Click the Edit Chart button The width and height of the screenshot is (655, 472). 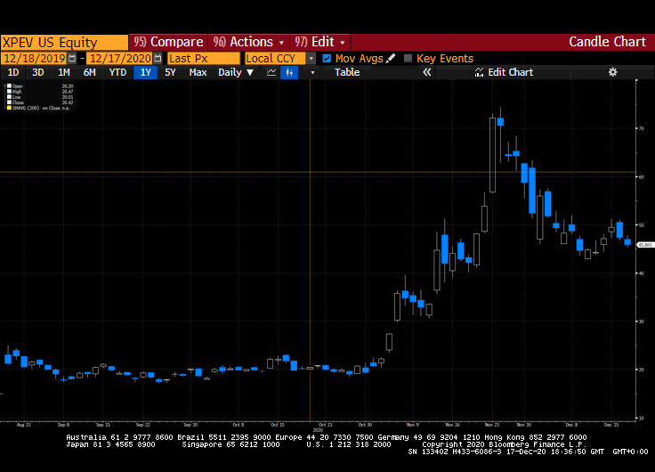click(504, 72)
